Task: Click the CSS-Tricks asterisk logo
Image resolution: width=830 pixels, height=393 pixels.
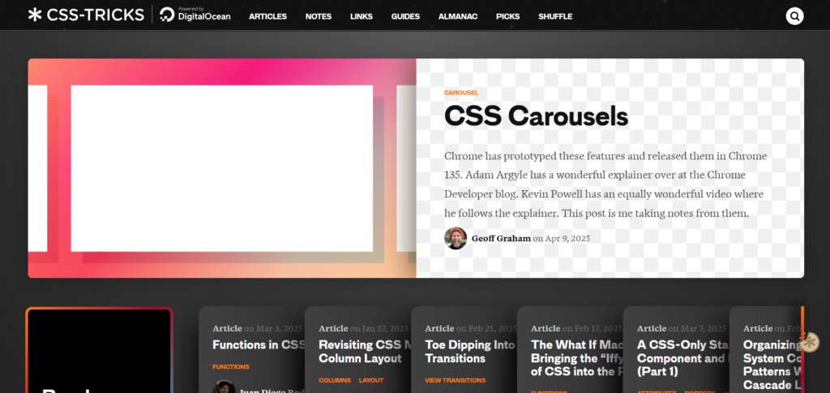Action: point(86,15)
